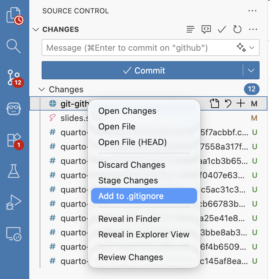Click the refresh icon in Changes header
This screenshot has width=270, height=279.
tap(237, 30)
